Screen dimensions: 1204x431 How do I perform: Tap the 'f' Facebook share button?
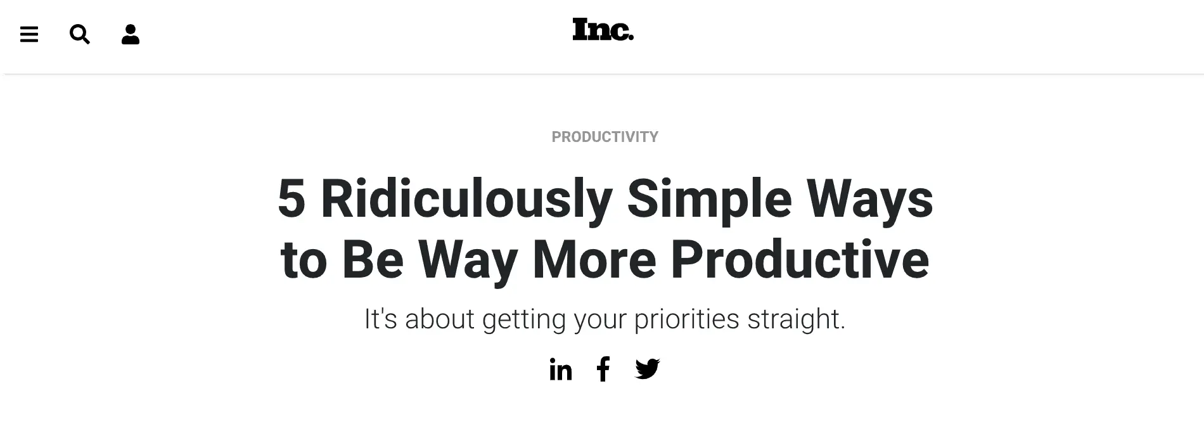click(603, 369)
